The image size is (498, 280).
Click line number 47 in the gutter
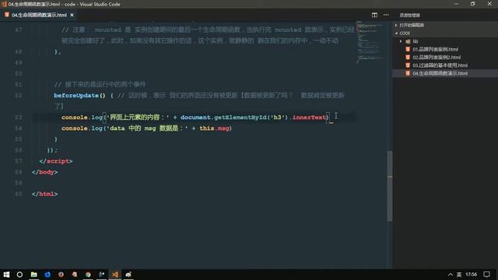click(x=19, y=30)
